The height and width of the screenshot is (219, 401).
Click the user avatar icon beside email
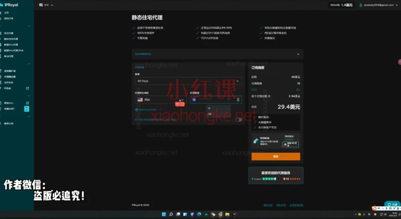coord(360,5)
